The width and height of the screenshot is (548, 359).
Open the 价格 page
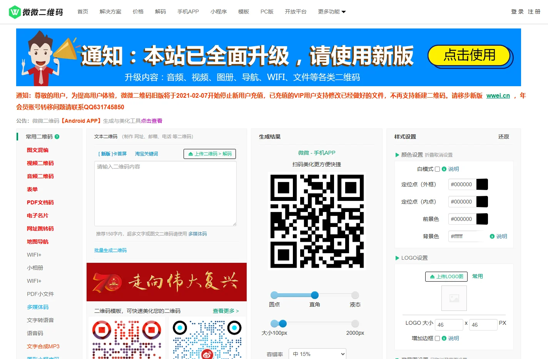point(138,12)
